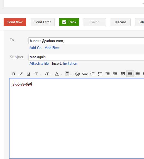Select center text alignment
Screen dimensions: 144x159
tap(138, 74)
